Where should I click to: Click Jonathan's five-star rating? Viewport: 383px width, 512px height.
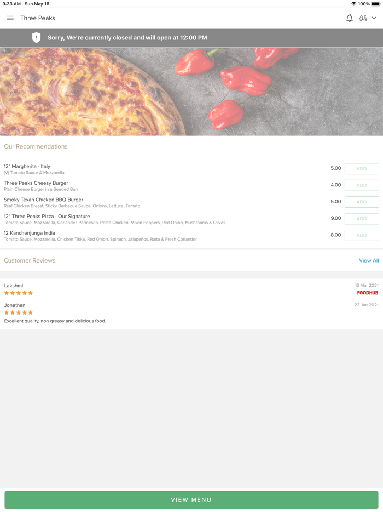click(x=19, y=312)
